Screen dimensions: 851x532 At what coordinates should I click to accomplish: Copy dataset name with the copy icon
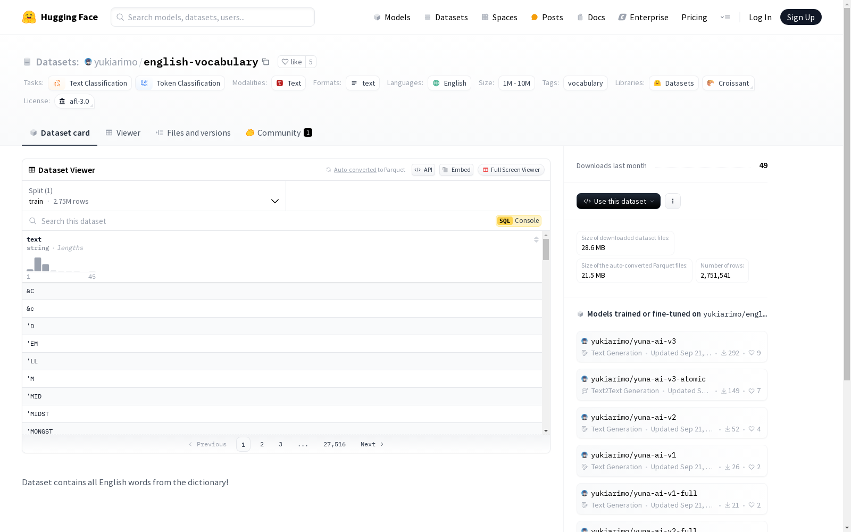(265, 62)
